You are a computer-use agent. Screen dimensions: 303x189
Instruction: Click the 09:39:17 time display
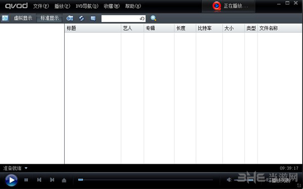coord(289,168)
